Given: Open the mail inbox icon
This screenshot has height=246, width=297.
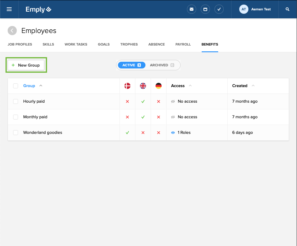Looking at the screenshot, I should tap(192, 9).
